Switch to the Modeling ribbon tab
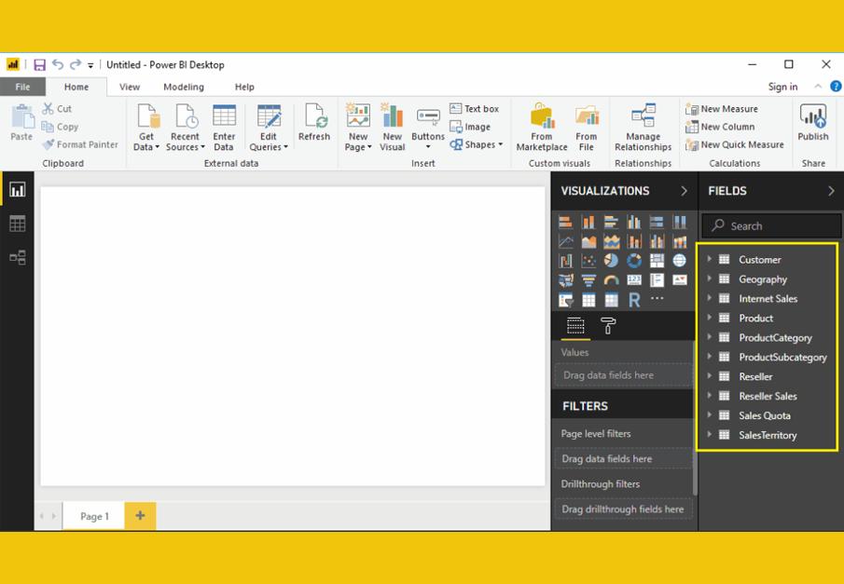This screenshot has height=584, width=844. 184,87
